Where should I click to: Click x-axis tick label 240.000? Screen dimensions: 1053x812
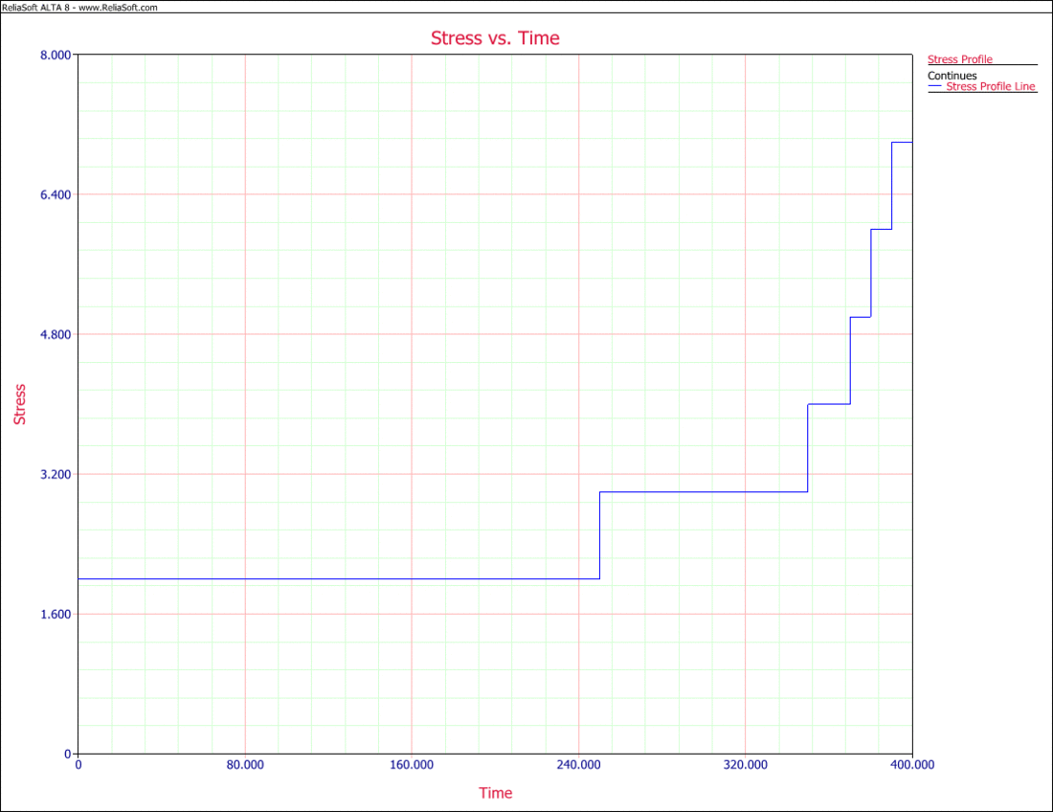click(x=579, y=765)
